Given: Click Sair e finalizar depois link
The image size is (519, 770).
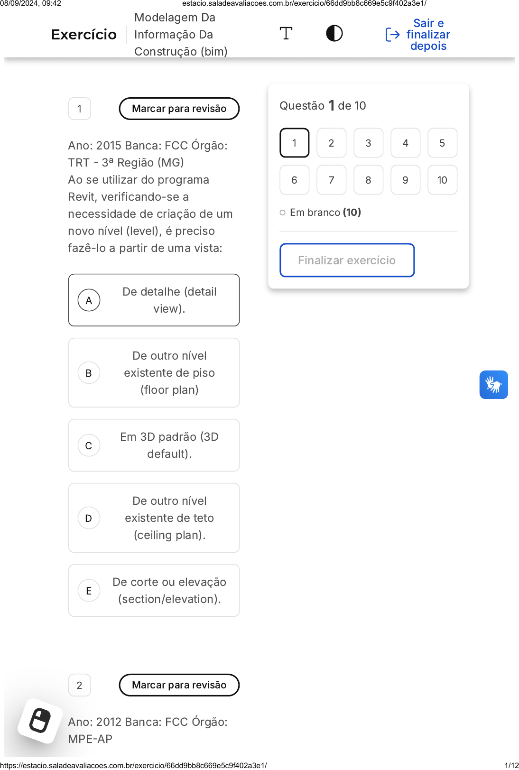Looking at the screenshot, I should click(428, 35).
